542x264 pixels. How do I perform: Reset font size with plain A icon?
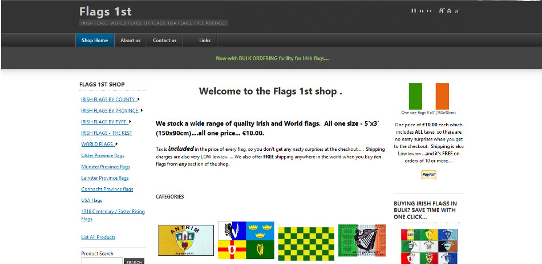point(449,11)
